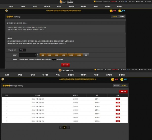Select the 미니게임 menu in the top navigation
This screenshot has width=152, height=140.
pos(47,7)
